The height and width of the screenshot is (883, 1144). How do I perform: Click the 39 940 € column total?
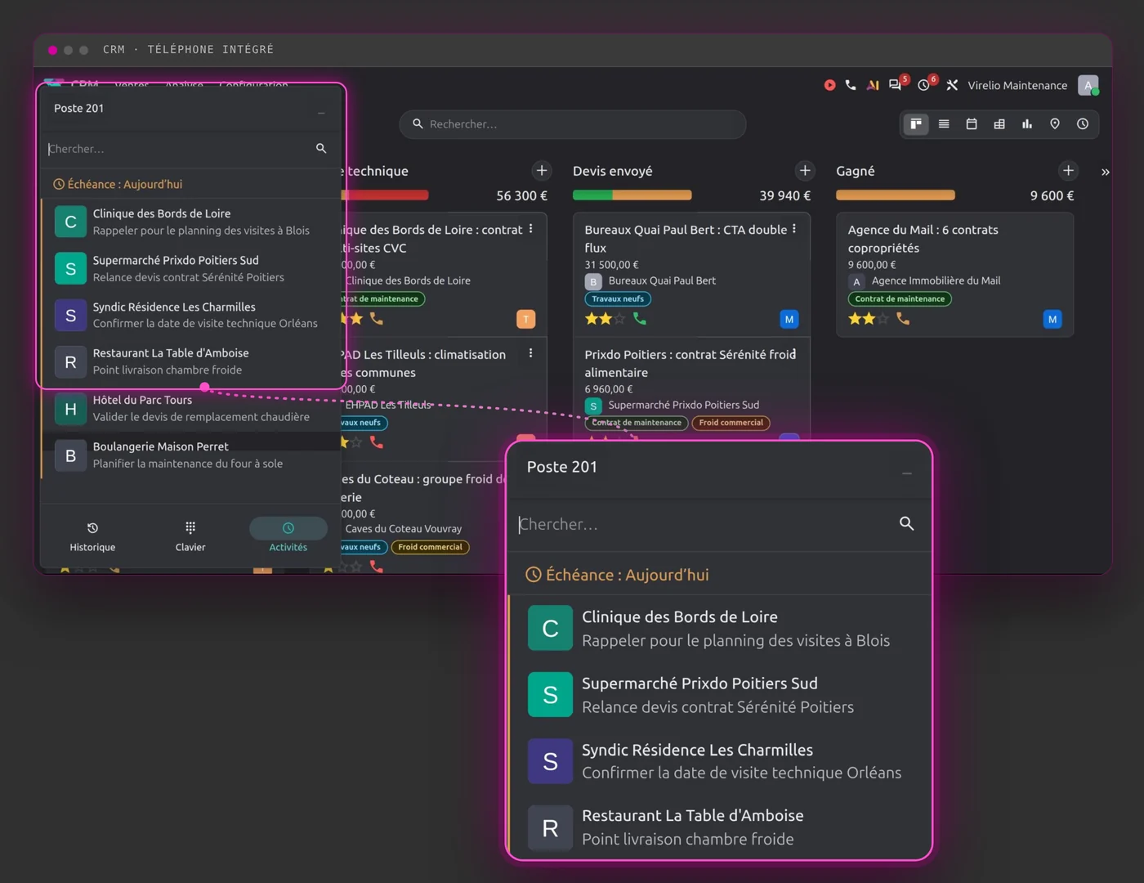pos(785,195)
